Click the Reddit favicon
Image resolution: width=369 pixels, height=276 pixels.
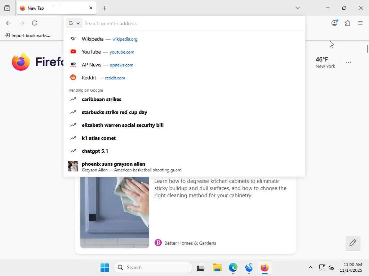pos(73,77)
